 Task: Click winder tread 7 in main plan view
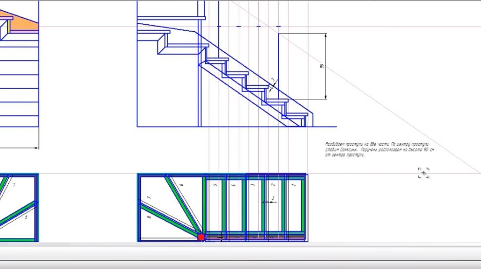(149, 197)
